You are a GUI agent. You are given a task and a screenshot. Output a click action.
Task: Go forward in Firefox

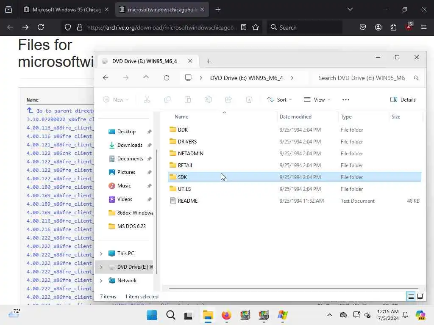pos(25,27)
